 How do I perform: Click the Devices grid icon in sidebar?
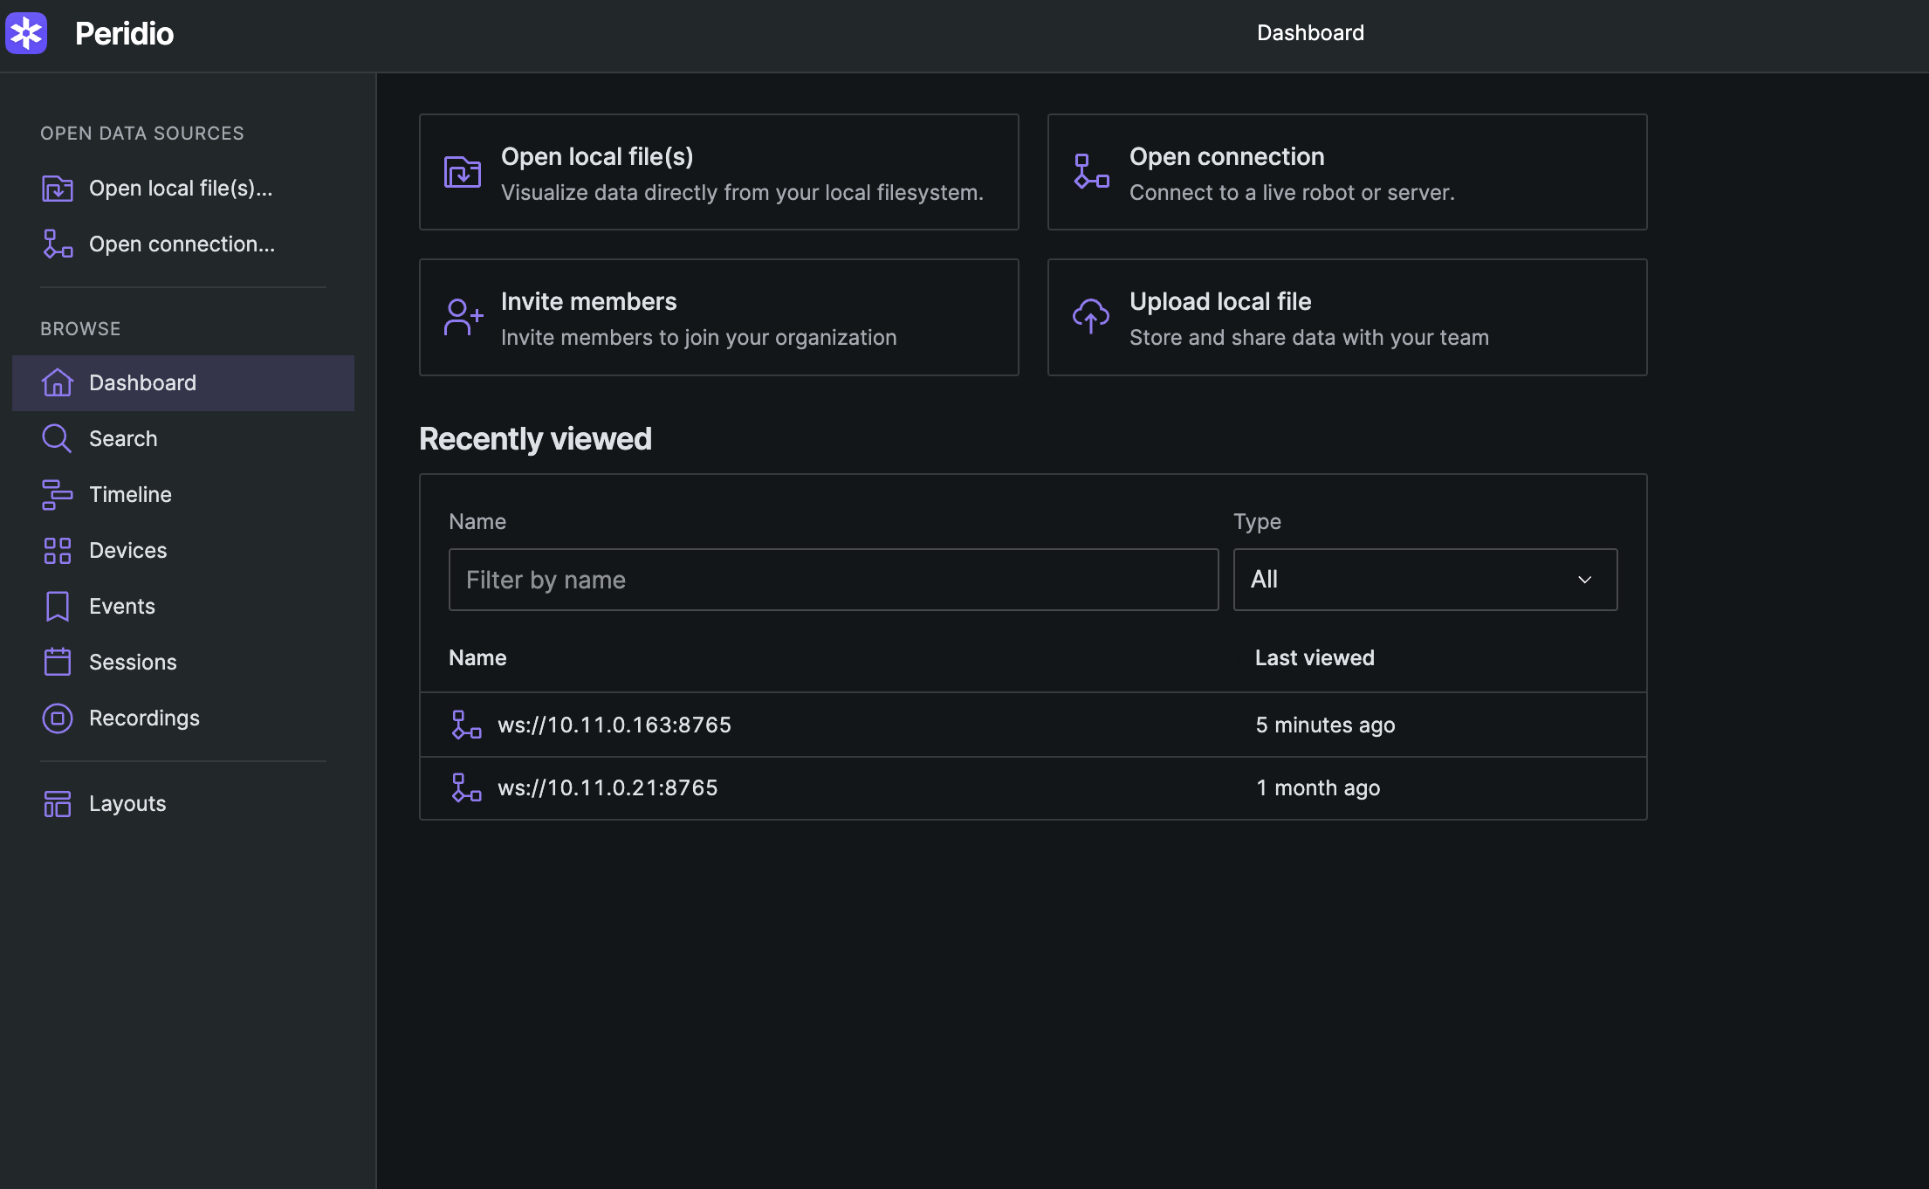click(58, 550)
